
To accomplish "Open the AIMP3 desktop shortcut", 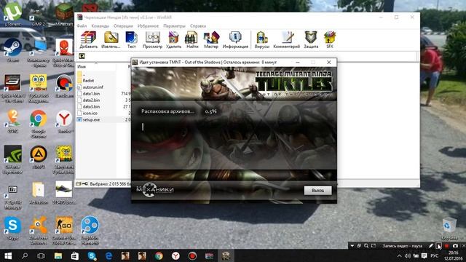I will pyautogui.click(x=39, y=157).
